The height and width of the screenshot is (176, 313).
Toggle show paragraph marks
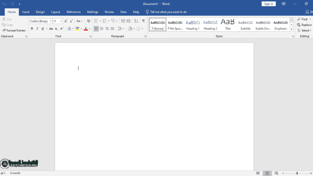point(143,21)
